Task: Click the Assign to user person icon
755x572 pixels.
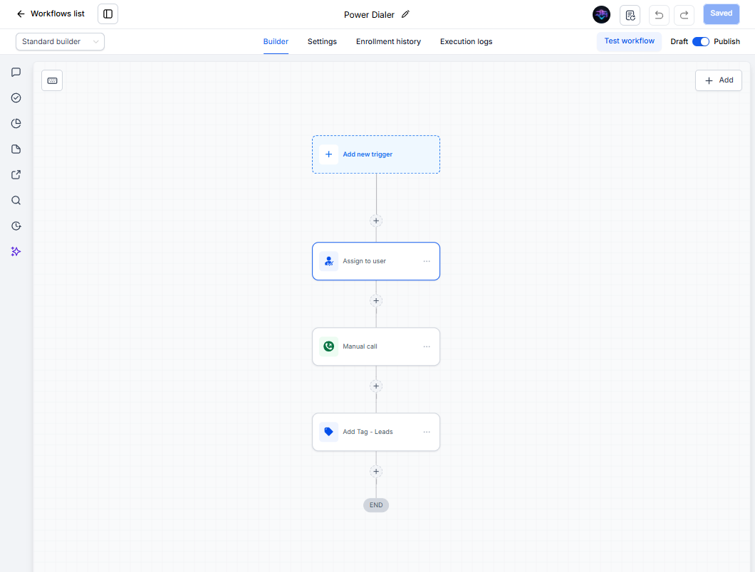Action: [x=329, y=261]
